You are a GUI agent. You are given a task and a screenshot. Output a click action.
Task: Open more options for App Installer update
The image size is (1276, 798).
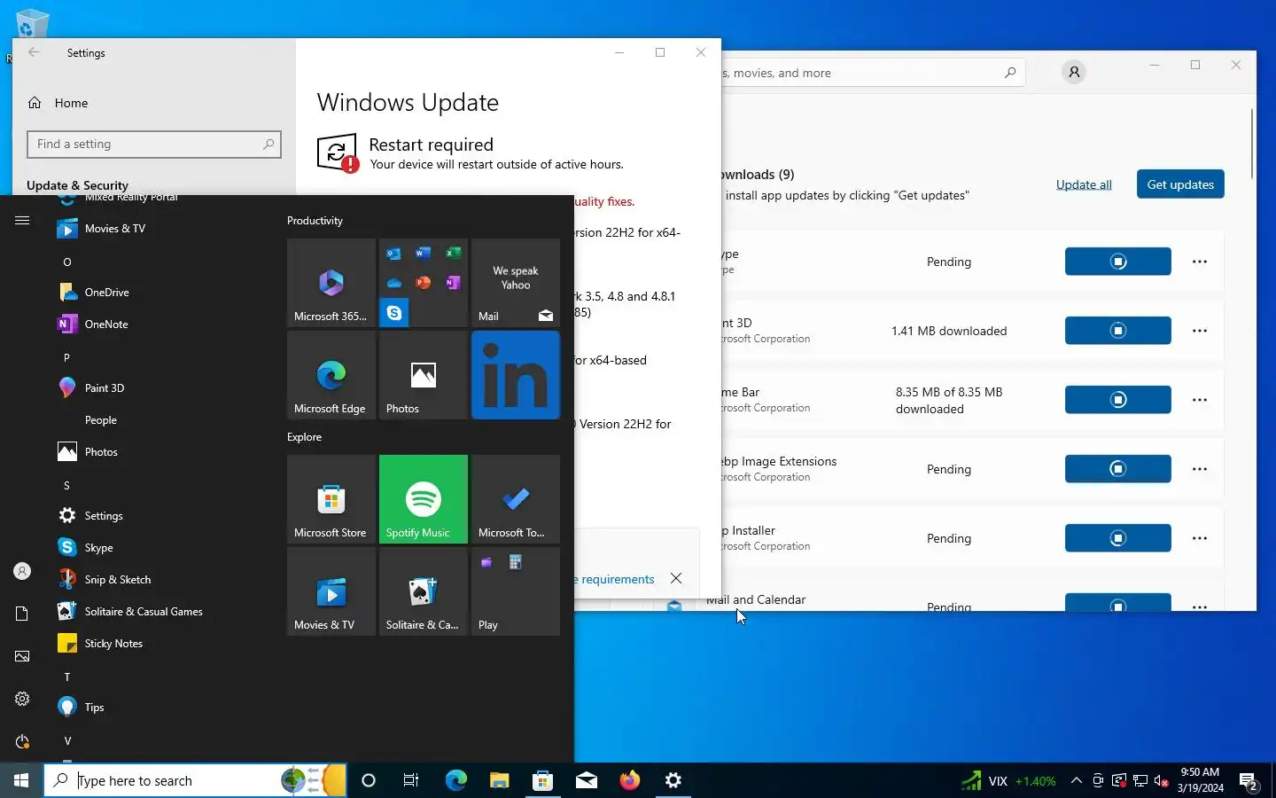point(1200,538)
